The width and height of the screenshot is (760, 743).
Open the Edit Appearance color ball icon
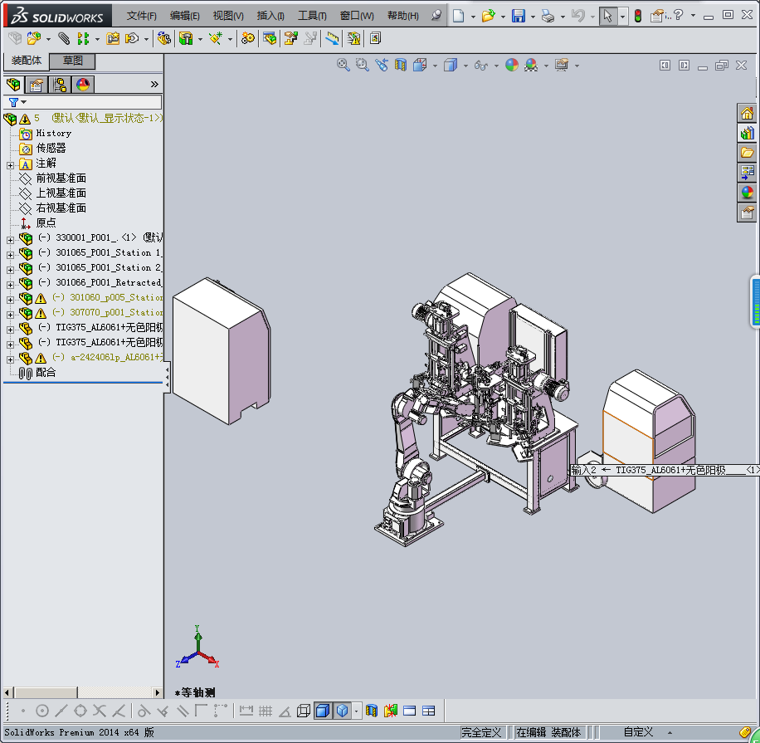click(512, 65)
